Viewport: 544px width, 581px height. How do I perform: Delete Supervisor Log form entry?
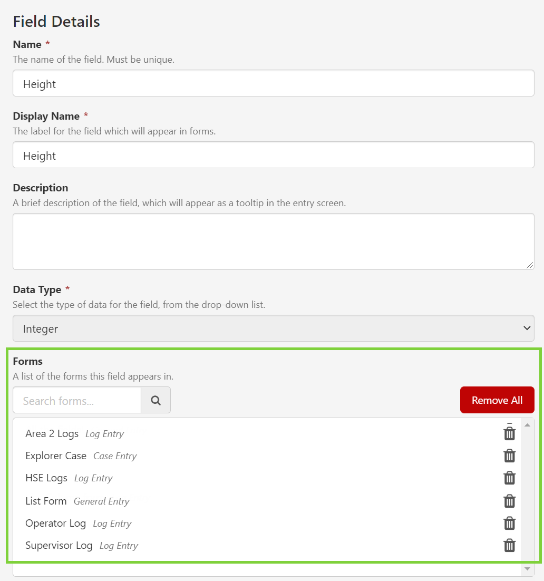pos(509,545)
